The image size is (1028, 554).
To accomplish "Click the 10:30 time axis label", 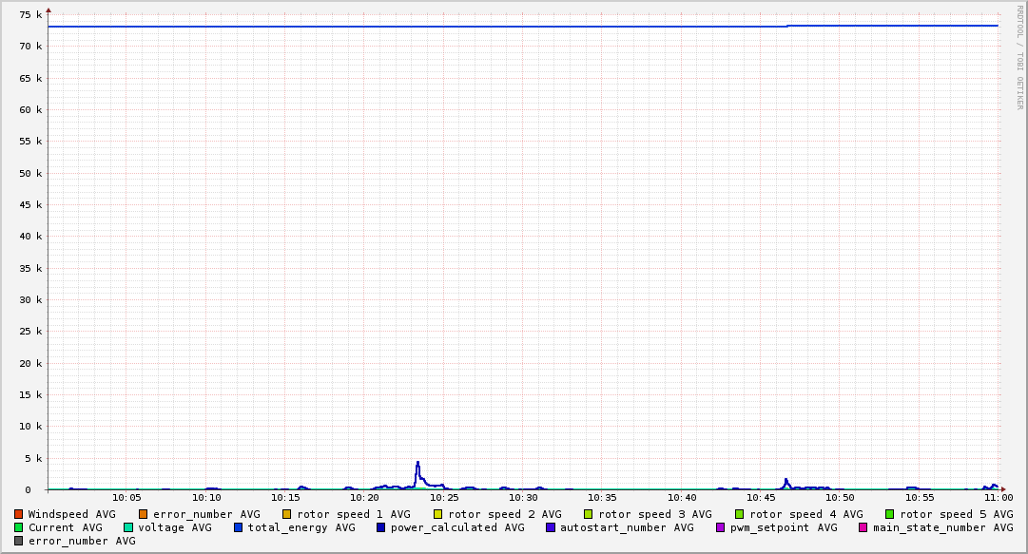I will [x=523, y=497].
